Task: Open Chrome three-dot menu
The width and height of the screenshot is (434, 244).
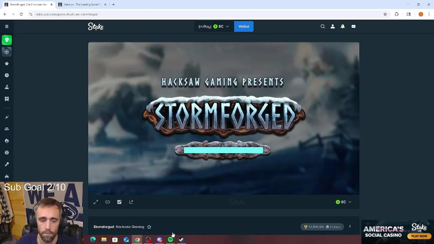Action: pyautogui.click(x=429, y=14)
